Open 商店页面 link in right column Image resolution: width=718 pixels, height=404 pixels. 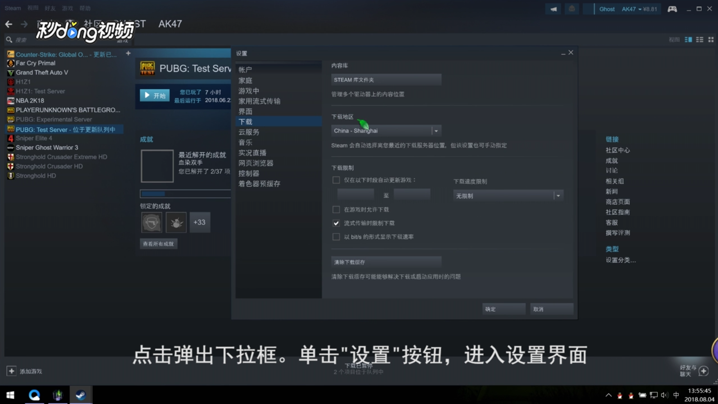click(617, 202)
